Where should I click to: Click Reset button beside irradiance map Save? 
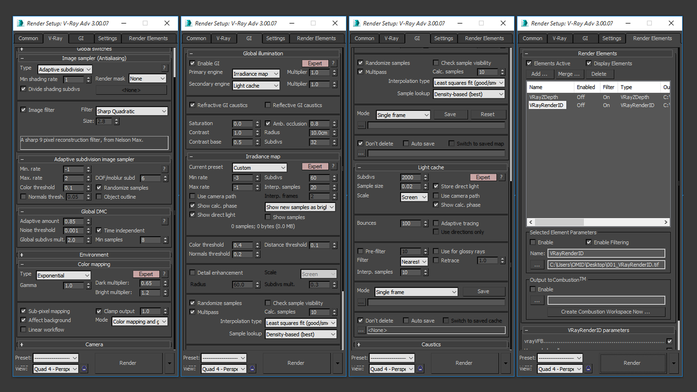click(488, 114)
